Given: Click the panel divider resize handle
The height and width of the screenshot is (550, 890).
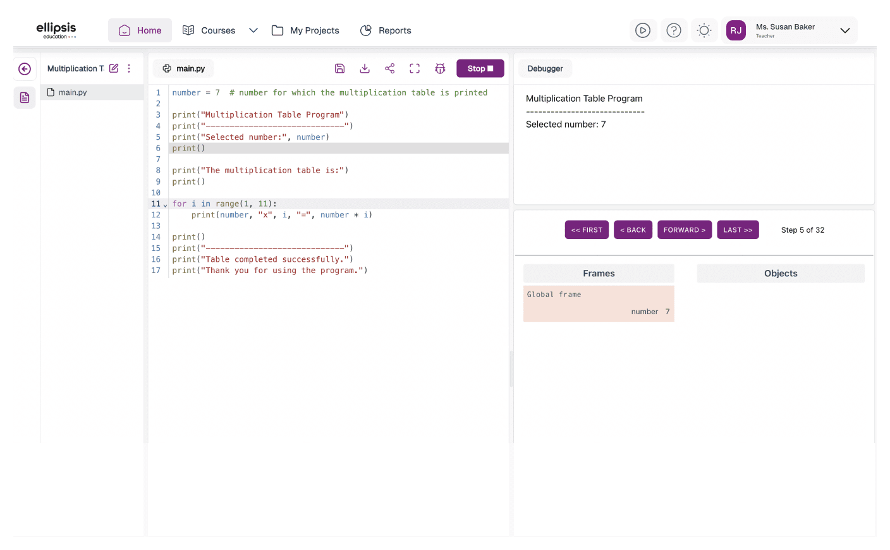Looking at the screenshot, I should point(511,369).
